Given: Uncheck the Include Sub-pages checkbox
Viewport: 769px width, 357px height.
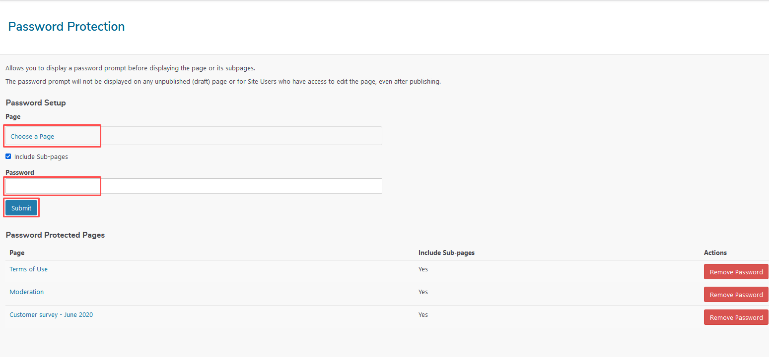Looking at the screenshot, I should 8,156.
